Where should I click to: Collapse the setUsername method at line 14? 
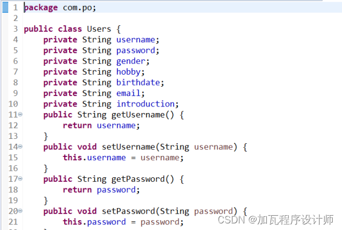pyautogui.click(x=20, y=147)
